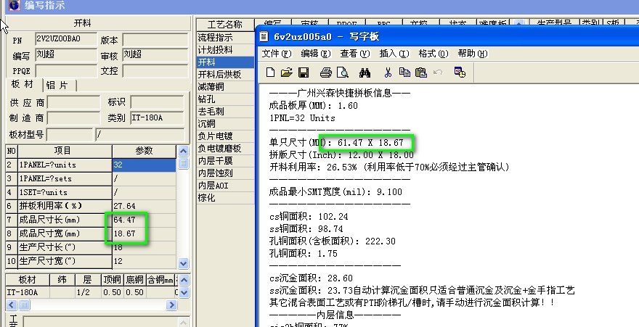Select 减薄铜 in the process list

225,86
